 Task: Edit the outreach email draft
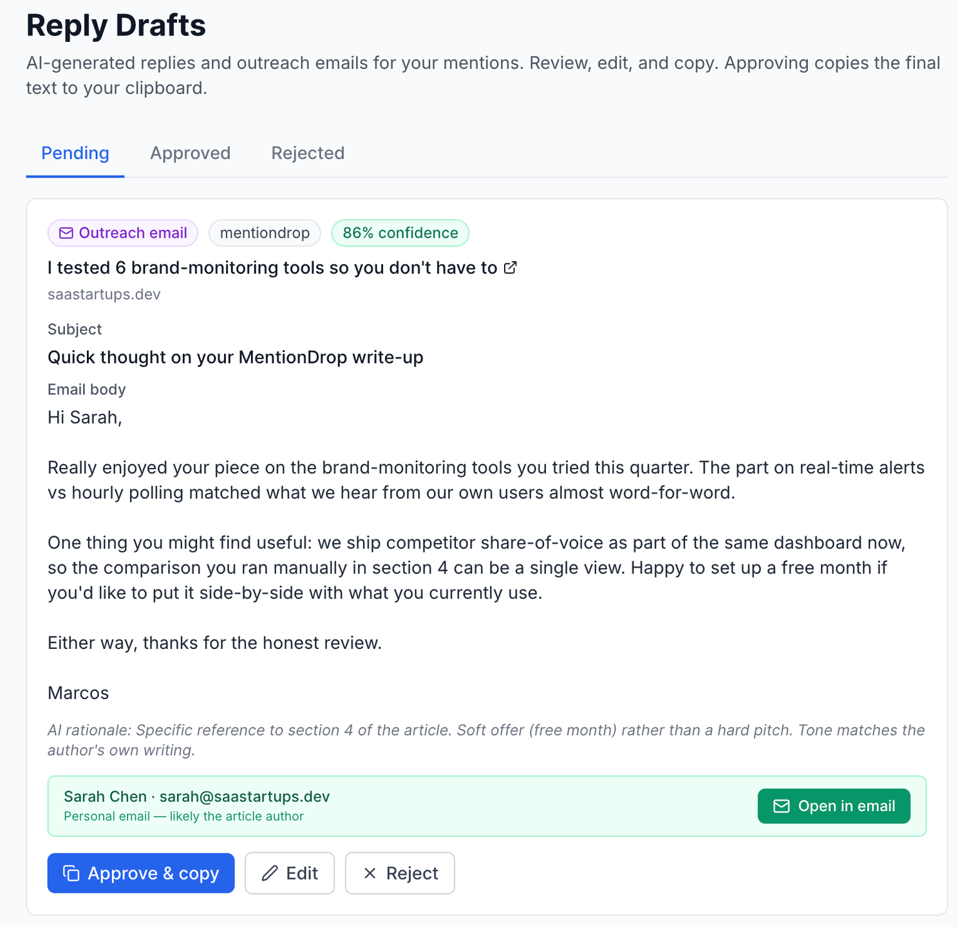click(x=290, y=873)
